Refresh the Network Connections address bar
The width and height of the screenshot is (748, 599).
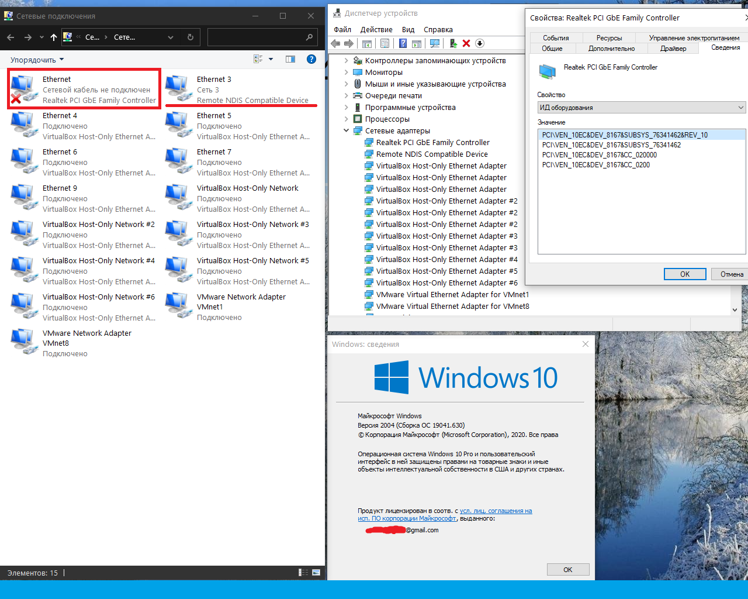(191, 37)
